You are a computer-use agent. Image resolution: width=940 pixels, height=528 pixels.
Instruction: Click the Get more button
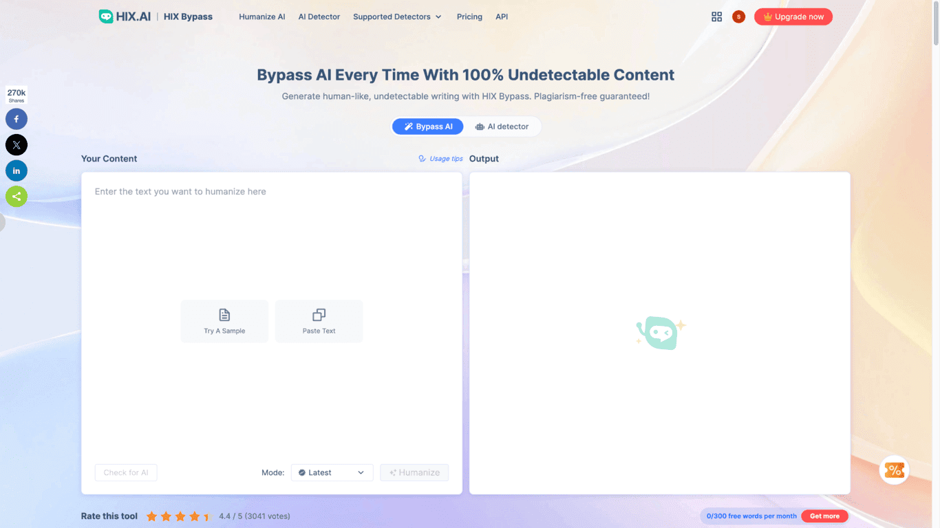(x=824, y=516)
